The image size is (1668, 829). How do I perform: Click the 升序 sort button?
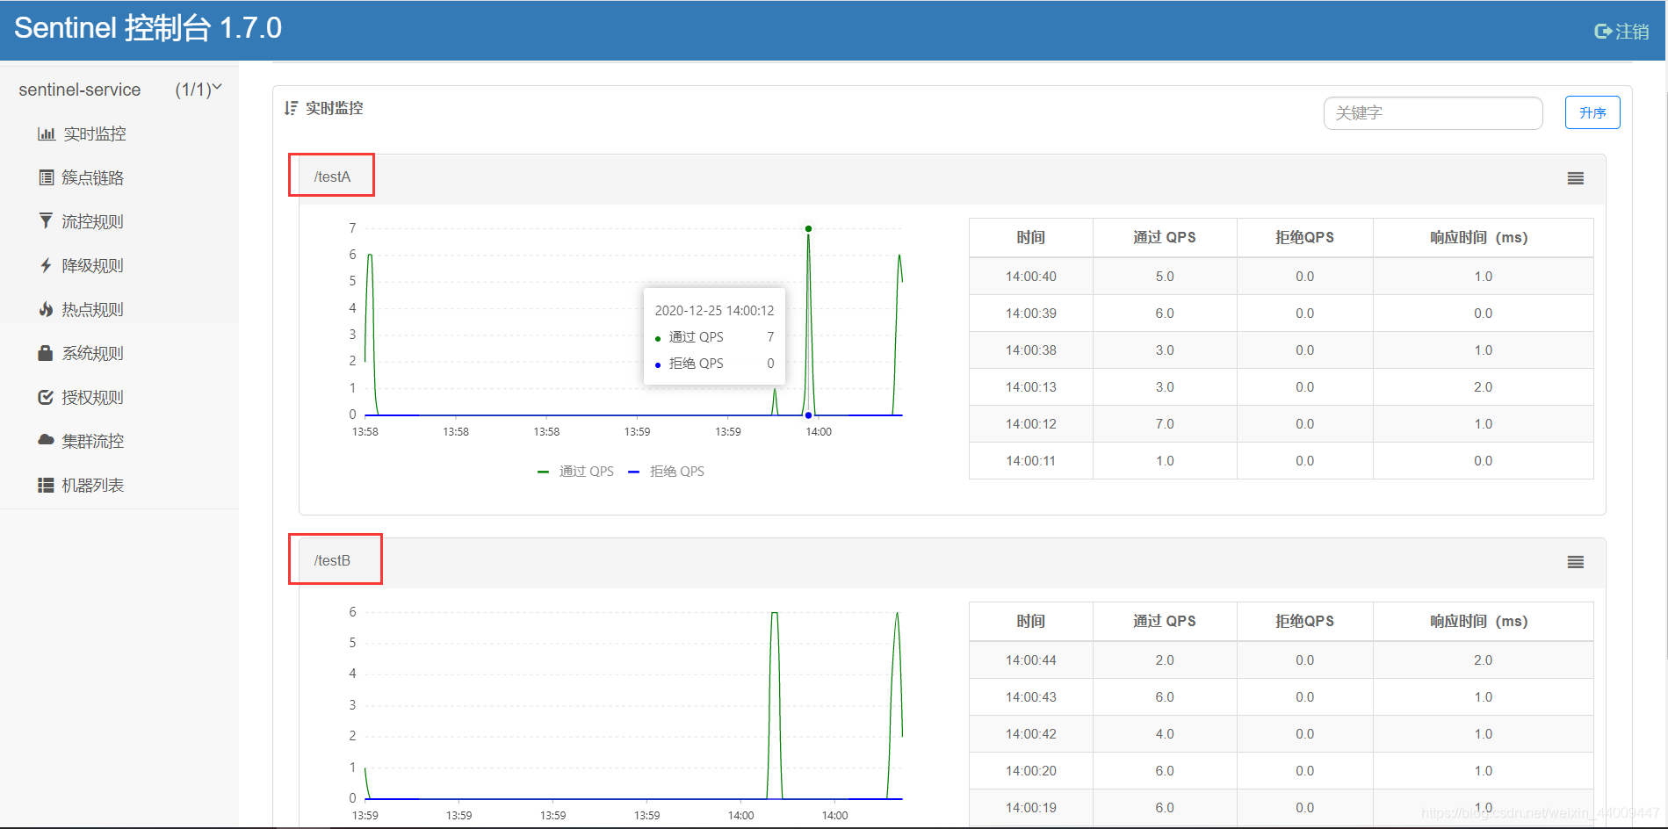click(1592, 112)
